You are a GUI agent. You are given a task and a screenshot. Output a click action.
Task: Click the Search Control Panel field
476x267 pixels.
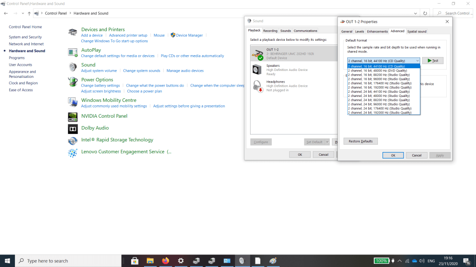pyautogui.click(x=456, y=13)
